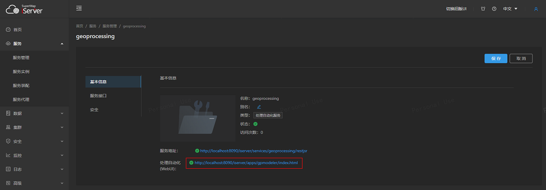The image size is (546, 190).
Task: Click the green service status icon
Action: tap(256, 124)
